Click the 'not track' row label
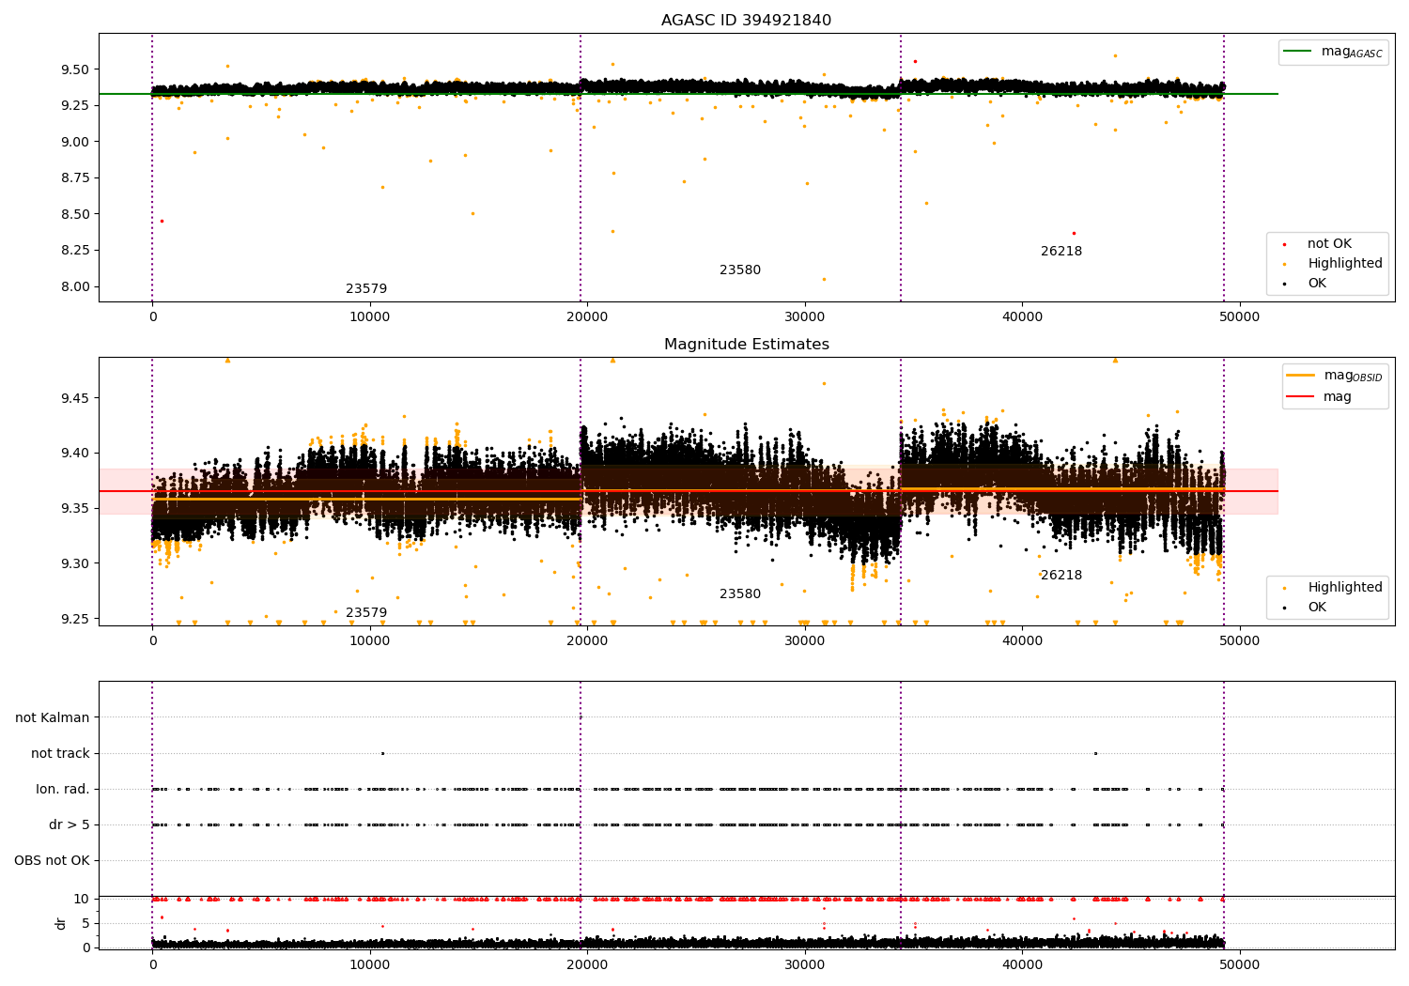The height and width of the screenshot is (986, 1409). pyautogui.click(x=60, y=754)
